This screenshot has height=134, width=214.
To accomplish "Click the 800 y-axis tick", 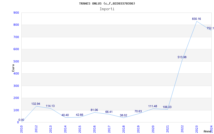I will click(x=16, y=25).
